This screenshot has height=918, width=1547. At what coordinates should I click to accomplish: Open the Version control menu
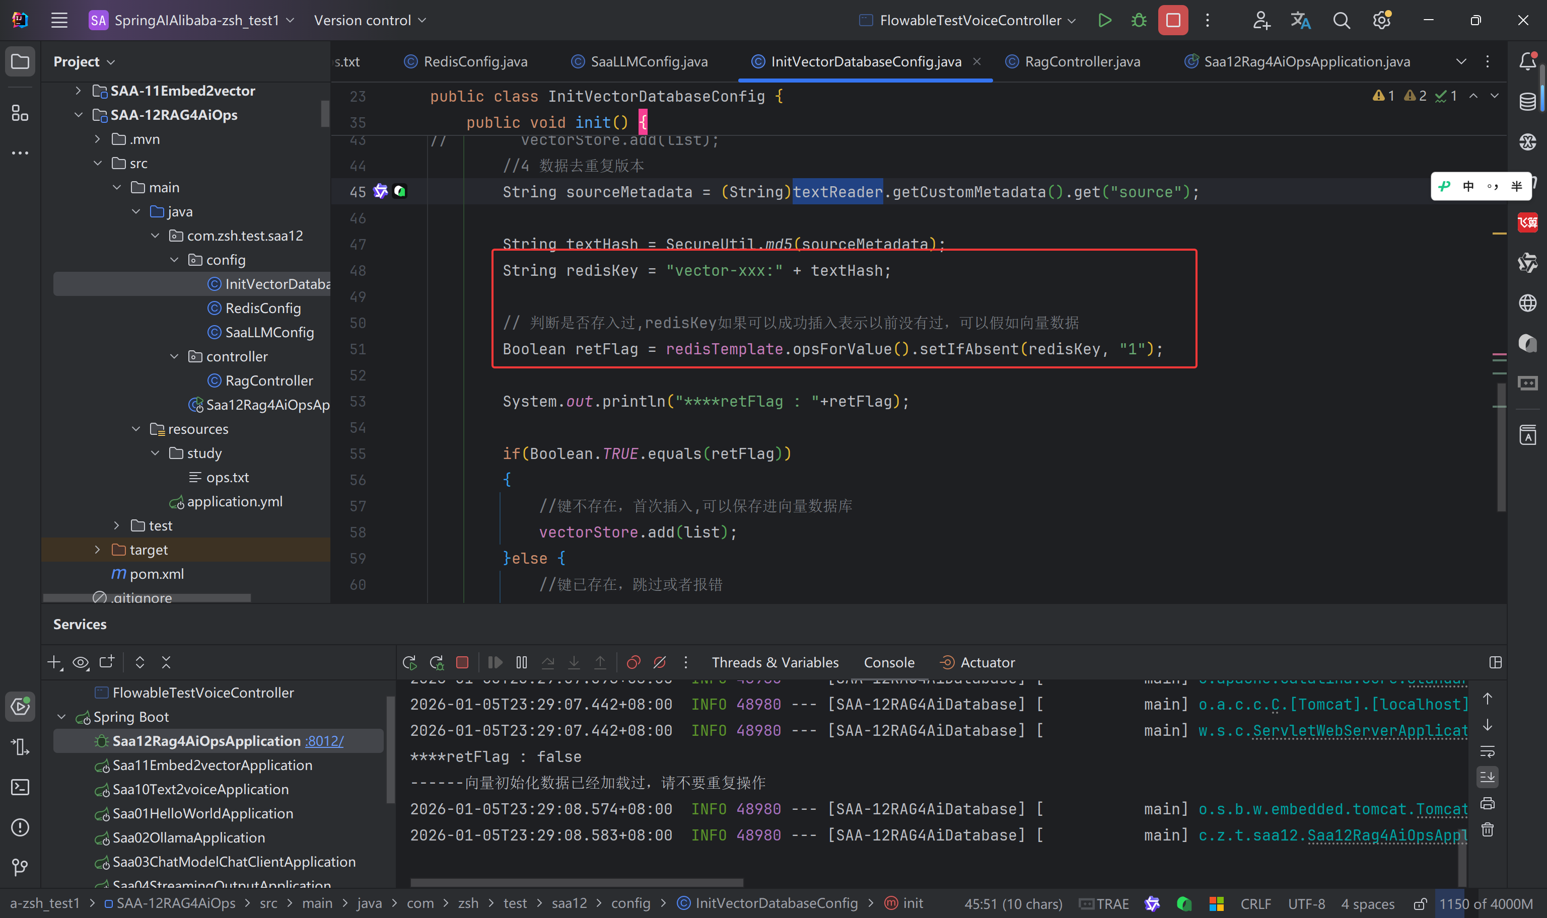[x=370, y=21]
